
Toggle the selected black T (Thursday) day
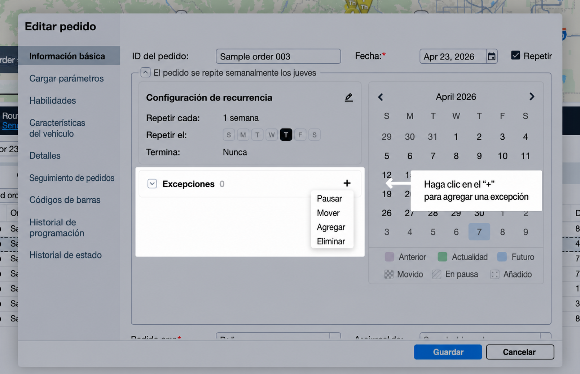pyautogui.click(x=286, y=135)
